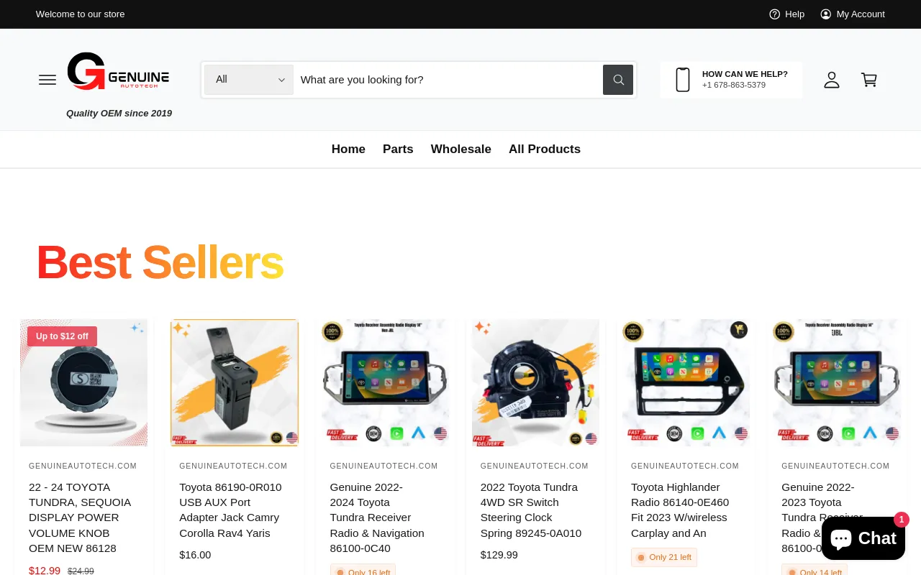Screen dimensions: 921x575
Task: Open the Parts menu item
Action: [398, 149]
